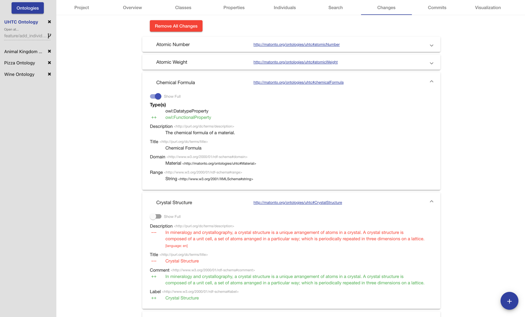
Task: Disable Show Full for Chemical Formula
Action: pos(155,96)
